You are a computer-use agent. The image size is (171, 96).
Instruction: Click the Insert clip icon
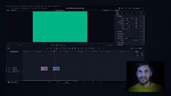(60, 48)
